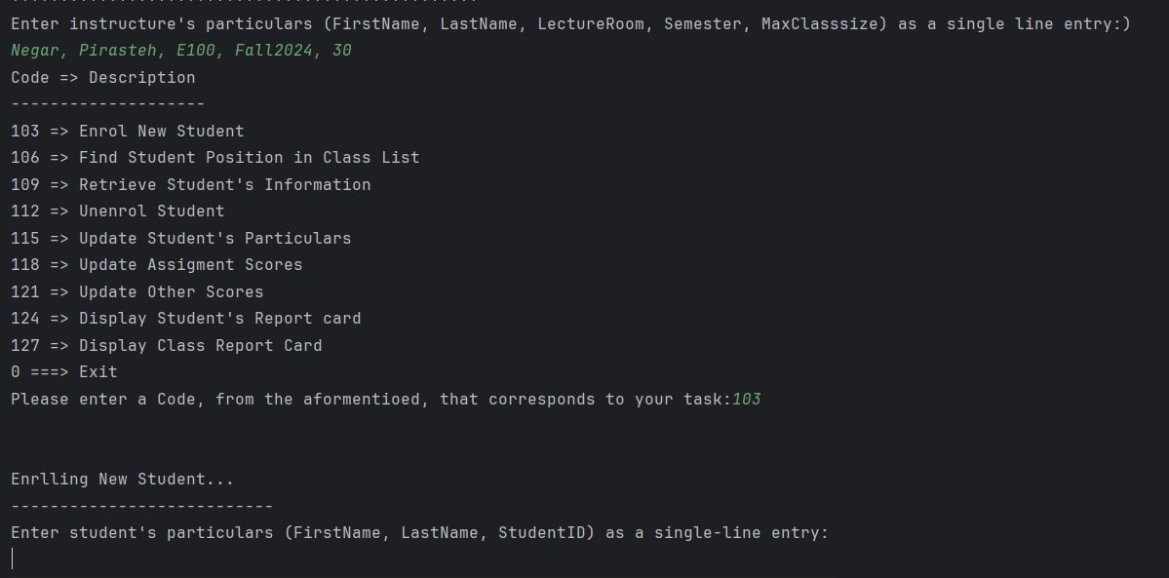The width and height of the screenshot is (1169, 578).
Task: Click the 'Enrlling New Student...' heading line
Action: coord(122,480)
